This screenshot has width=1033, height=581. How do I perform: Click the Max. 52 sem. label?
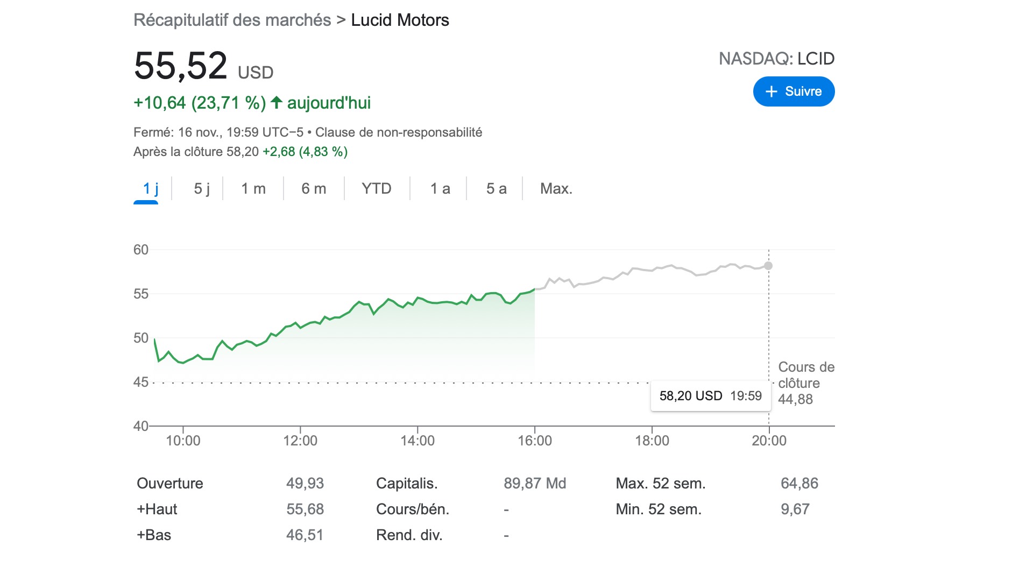661,483
